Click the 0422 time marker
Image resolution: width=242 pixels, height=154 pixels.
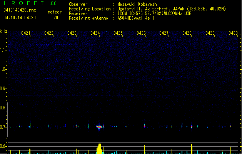(x=49, y=33)
